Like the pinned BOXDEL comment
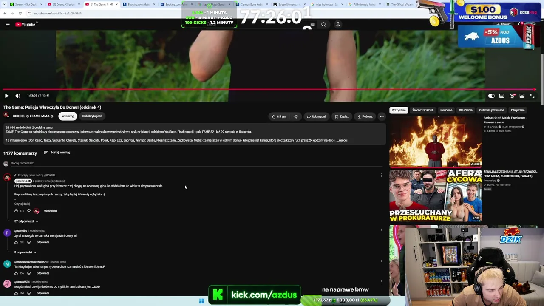 click(x=16, y=211)
